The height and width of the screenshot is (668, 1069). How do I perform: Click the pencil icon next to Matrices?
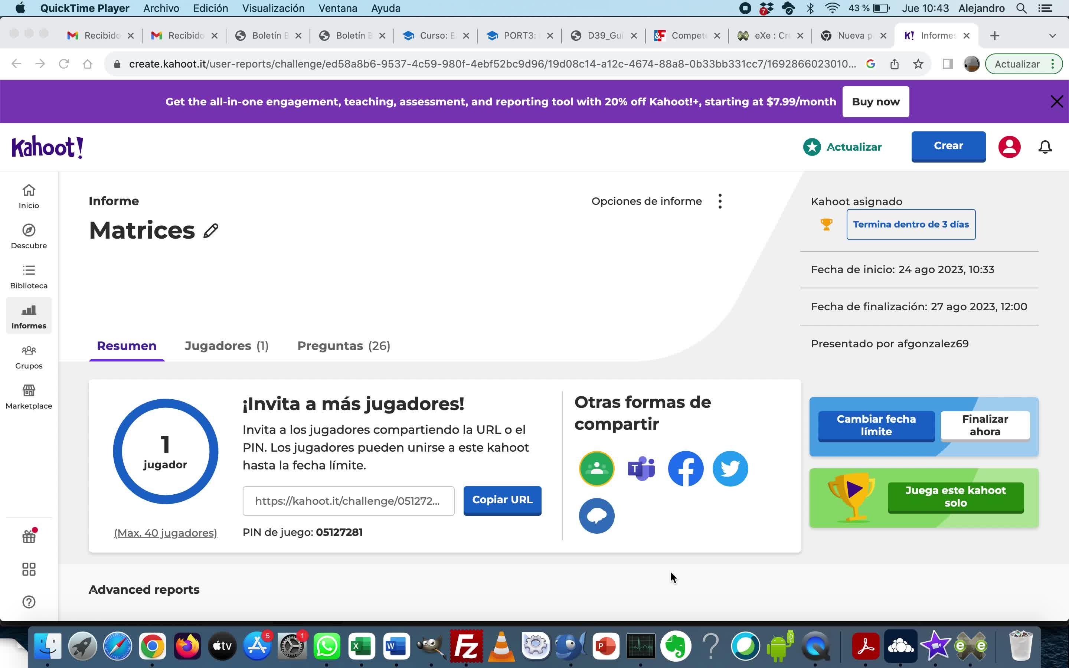click(x=211, y=230)
